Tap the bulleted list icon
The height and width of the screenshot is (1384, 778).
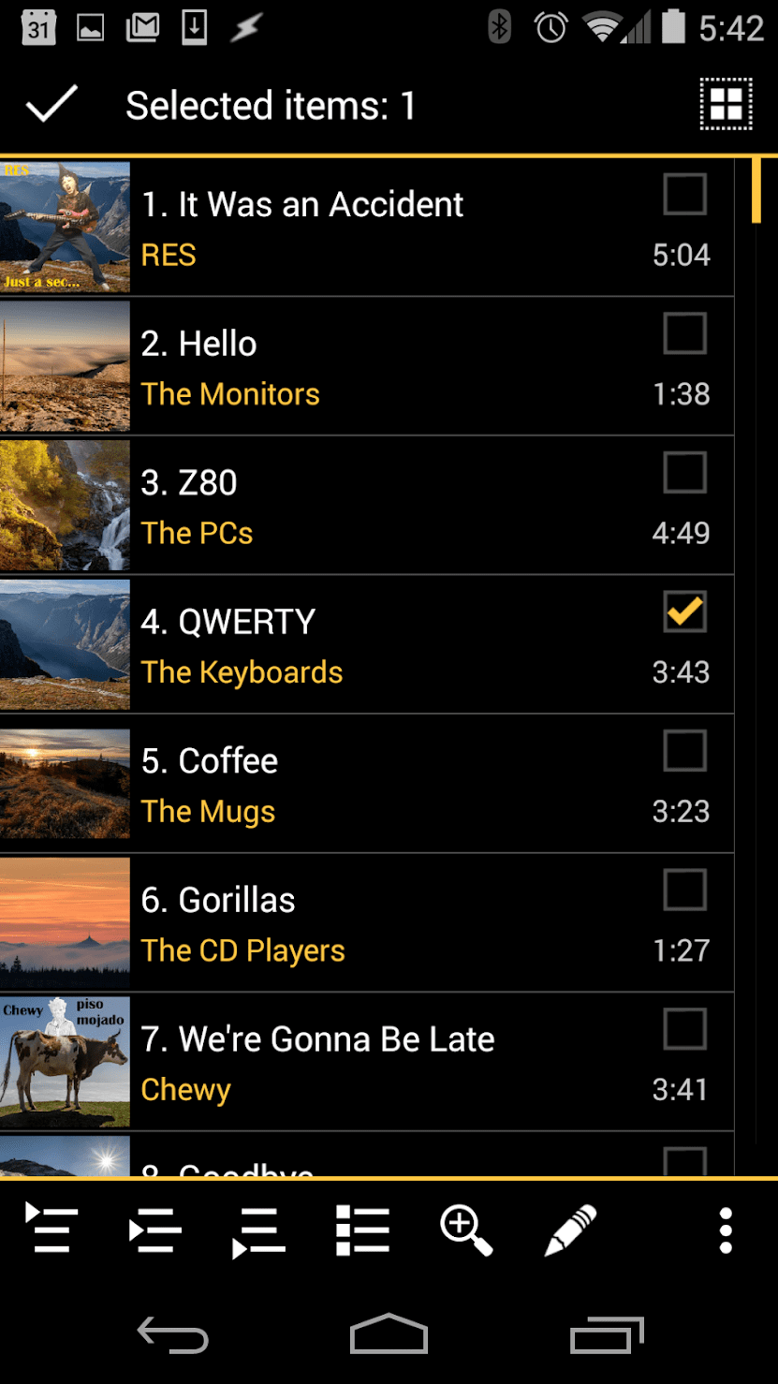(362, 1229)
